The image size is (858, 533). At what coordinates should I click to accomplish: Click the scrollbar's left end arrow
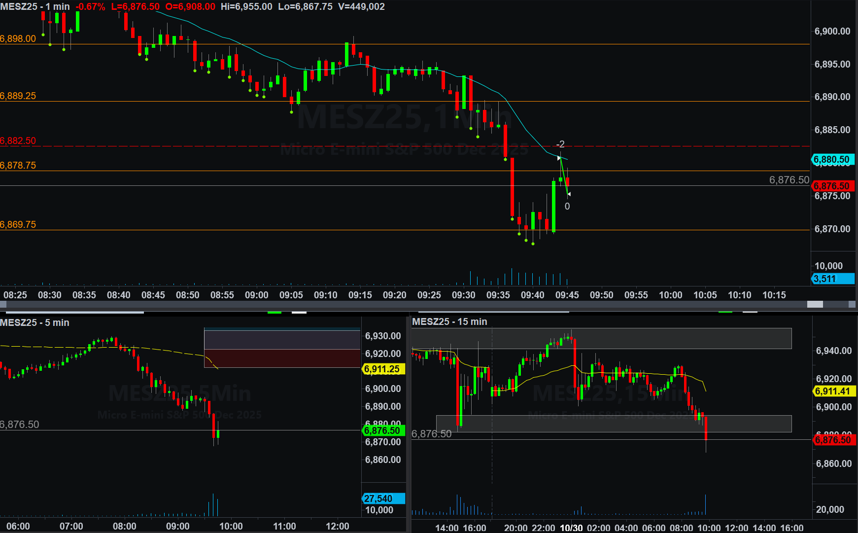click(3, 304)
